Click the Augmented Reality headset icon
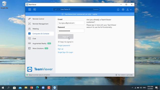160x90 pixels. pyautogui.click(x=29, y=43)
